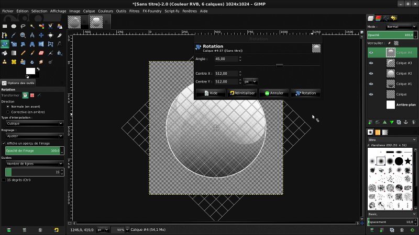This screenshot has height=235, width=419.
Task: Click Aide button in Rotation dialog
Action: (x=211, y=93)
